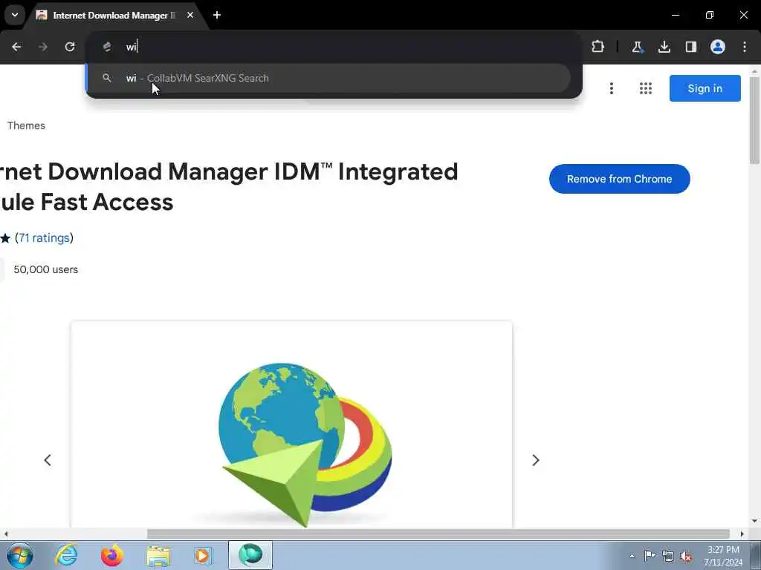761x570 pixels.
Task: Click the forward navigation arrow
Action: [x=42, y=47]
